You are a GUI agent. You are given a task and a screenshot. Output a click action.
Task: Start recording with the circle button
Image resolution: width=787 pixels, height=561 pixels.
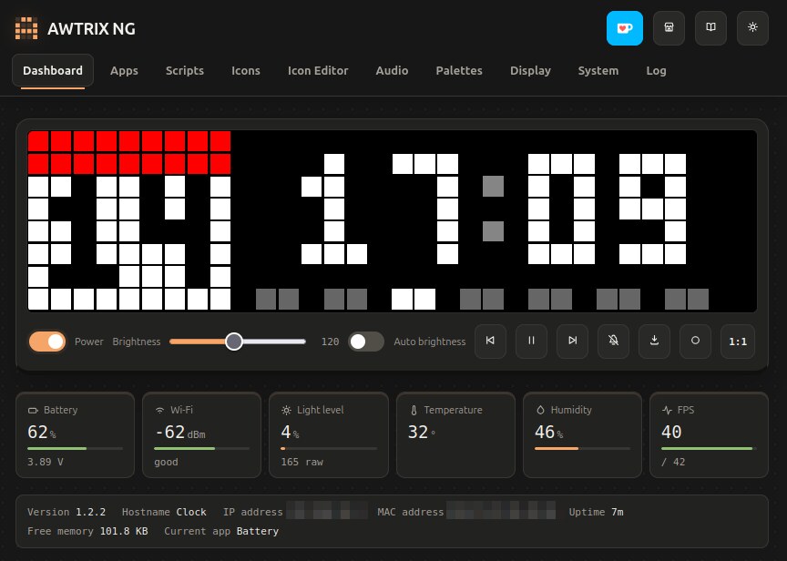point(695,342)
